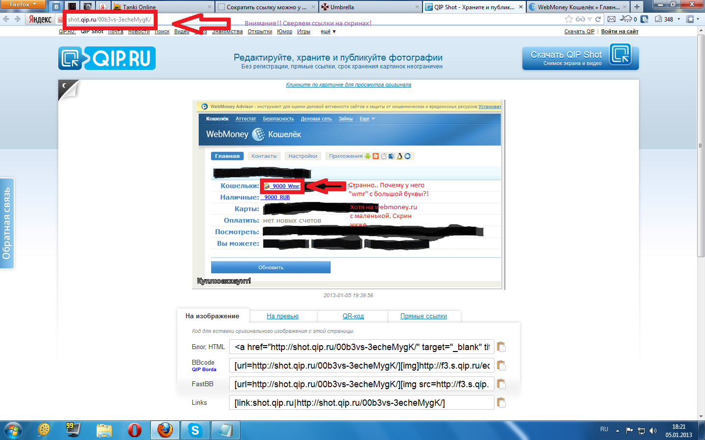Viewport: 705px width, 440px height.
Task: Click the reader glasses icon
Action: (580, 19)
